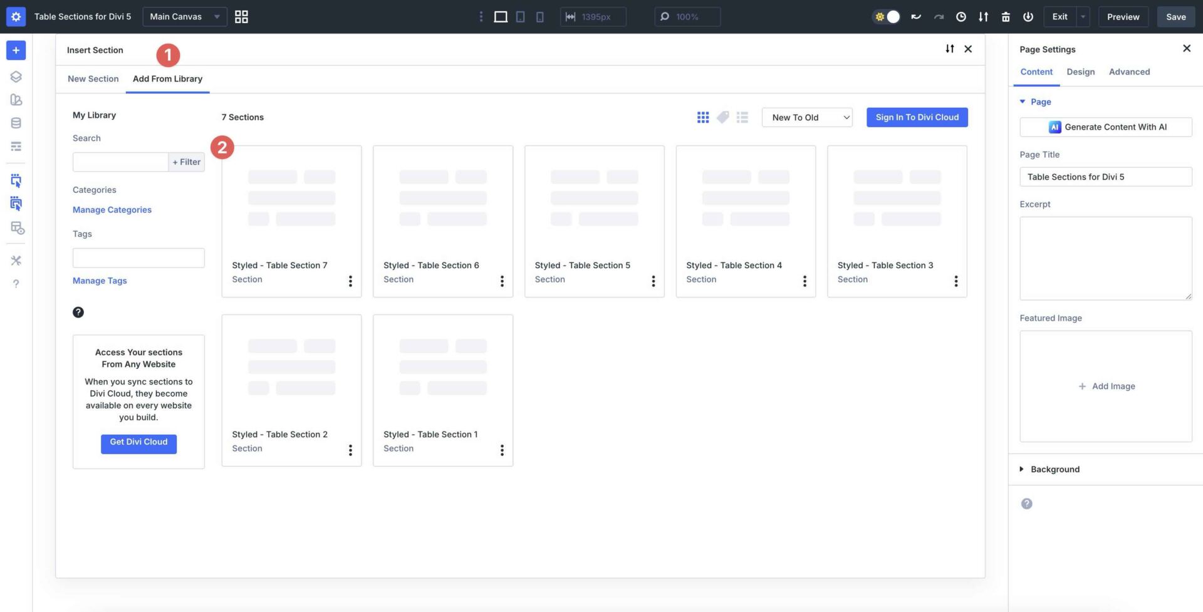Click the trash icon in top bar

pos(1006,17)
